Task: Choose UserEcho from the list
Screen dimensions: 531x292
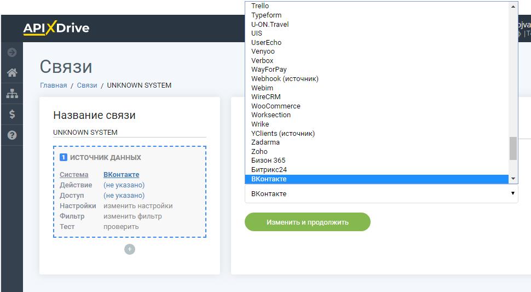Action: click(377, 42)
